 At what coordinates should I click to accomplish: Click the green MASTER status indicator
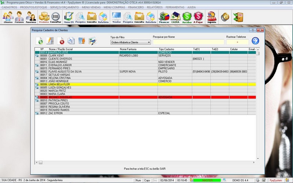[x=207, y=180]
